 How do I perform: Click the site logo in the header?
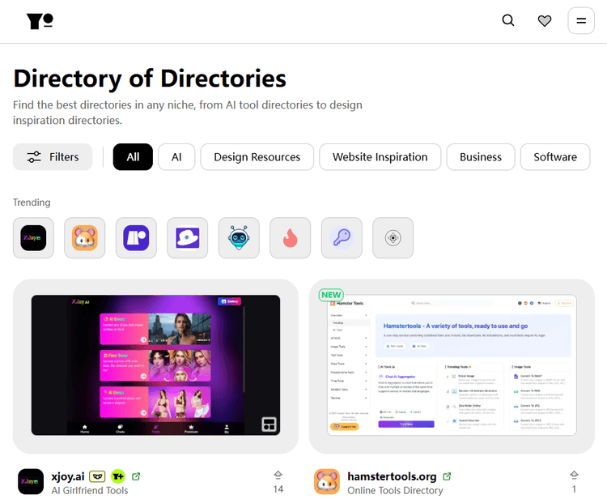(40, 21)
